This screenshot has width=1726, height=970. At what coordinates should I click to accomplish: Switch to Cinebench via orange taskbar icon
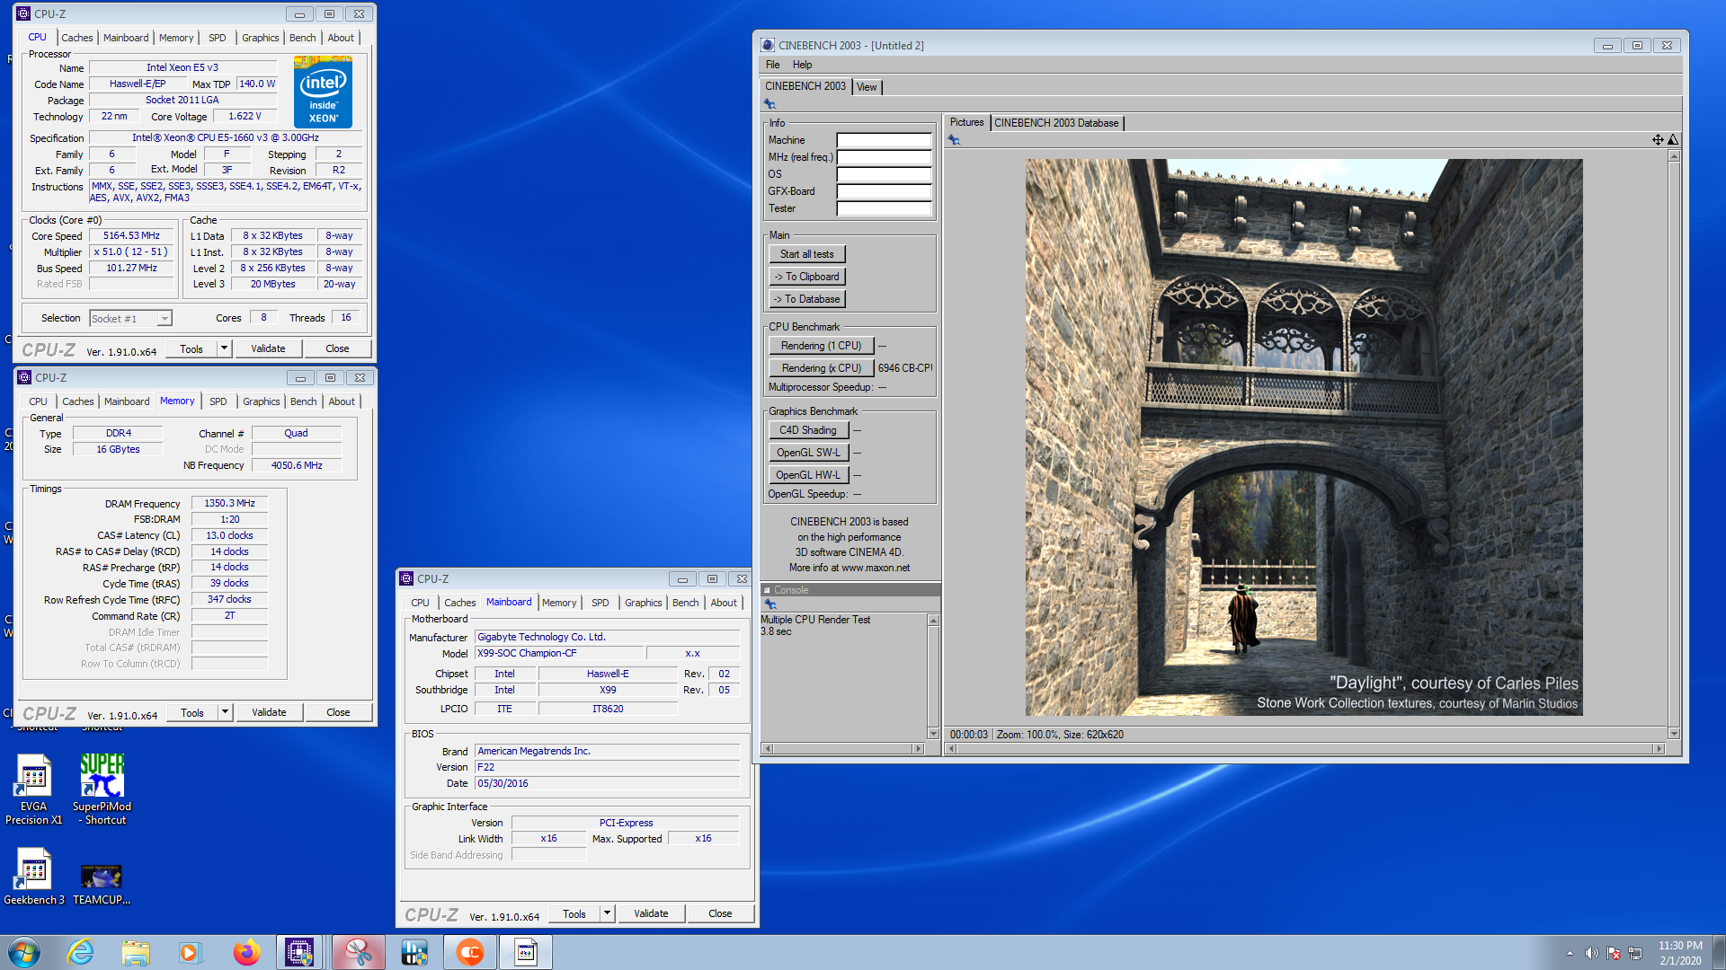[x=470, y=952]
